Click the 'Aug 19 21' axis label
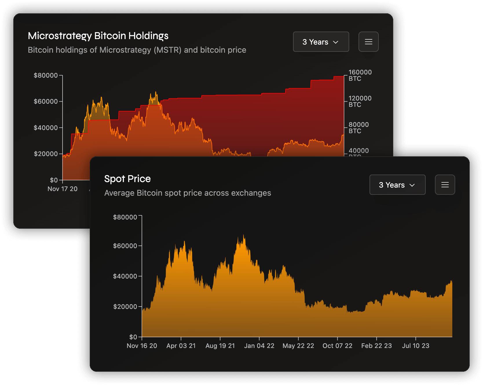The width and height of the screenshot is (483, 385). tap(220, 346)
